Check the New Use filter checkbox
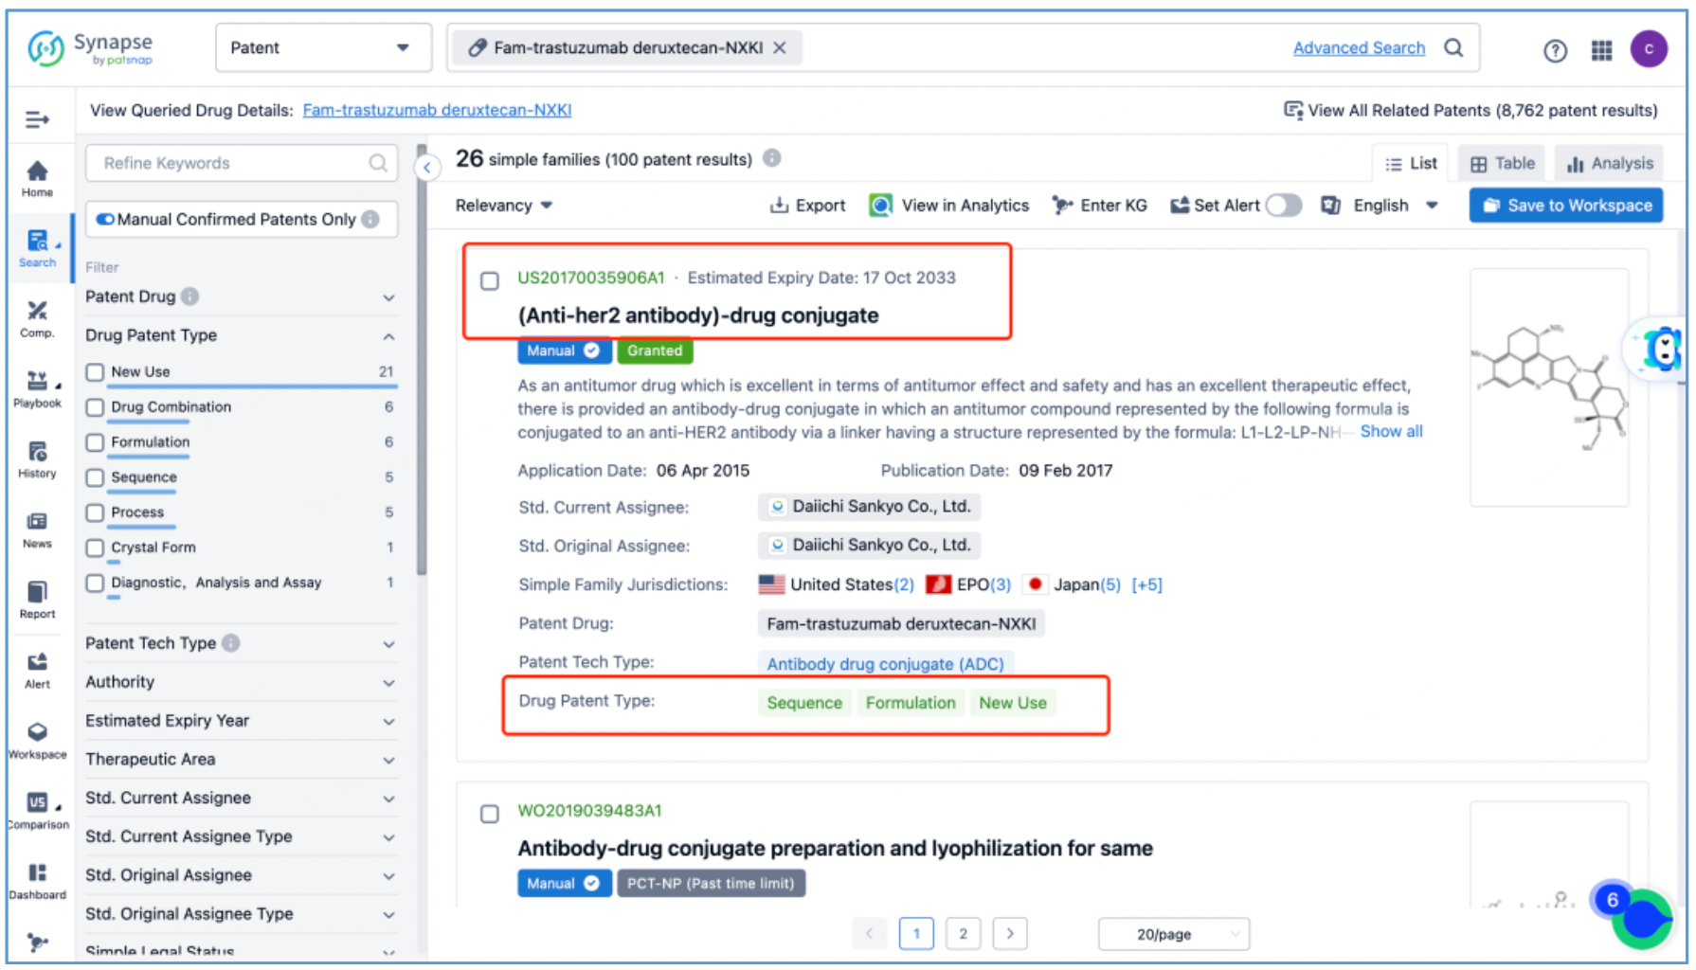This screenshot has width=1696, height=970. click(95, 372)
